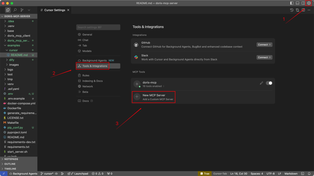
Task: Show more activity bar views chevron
Action: coord(29,10)
